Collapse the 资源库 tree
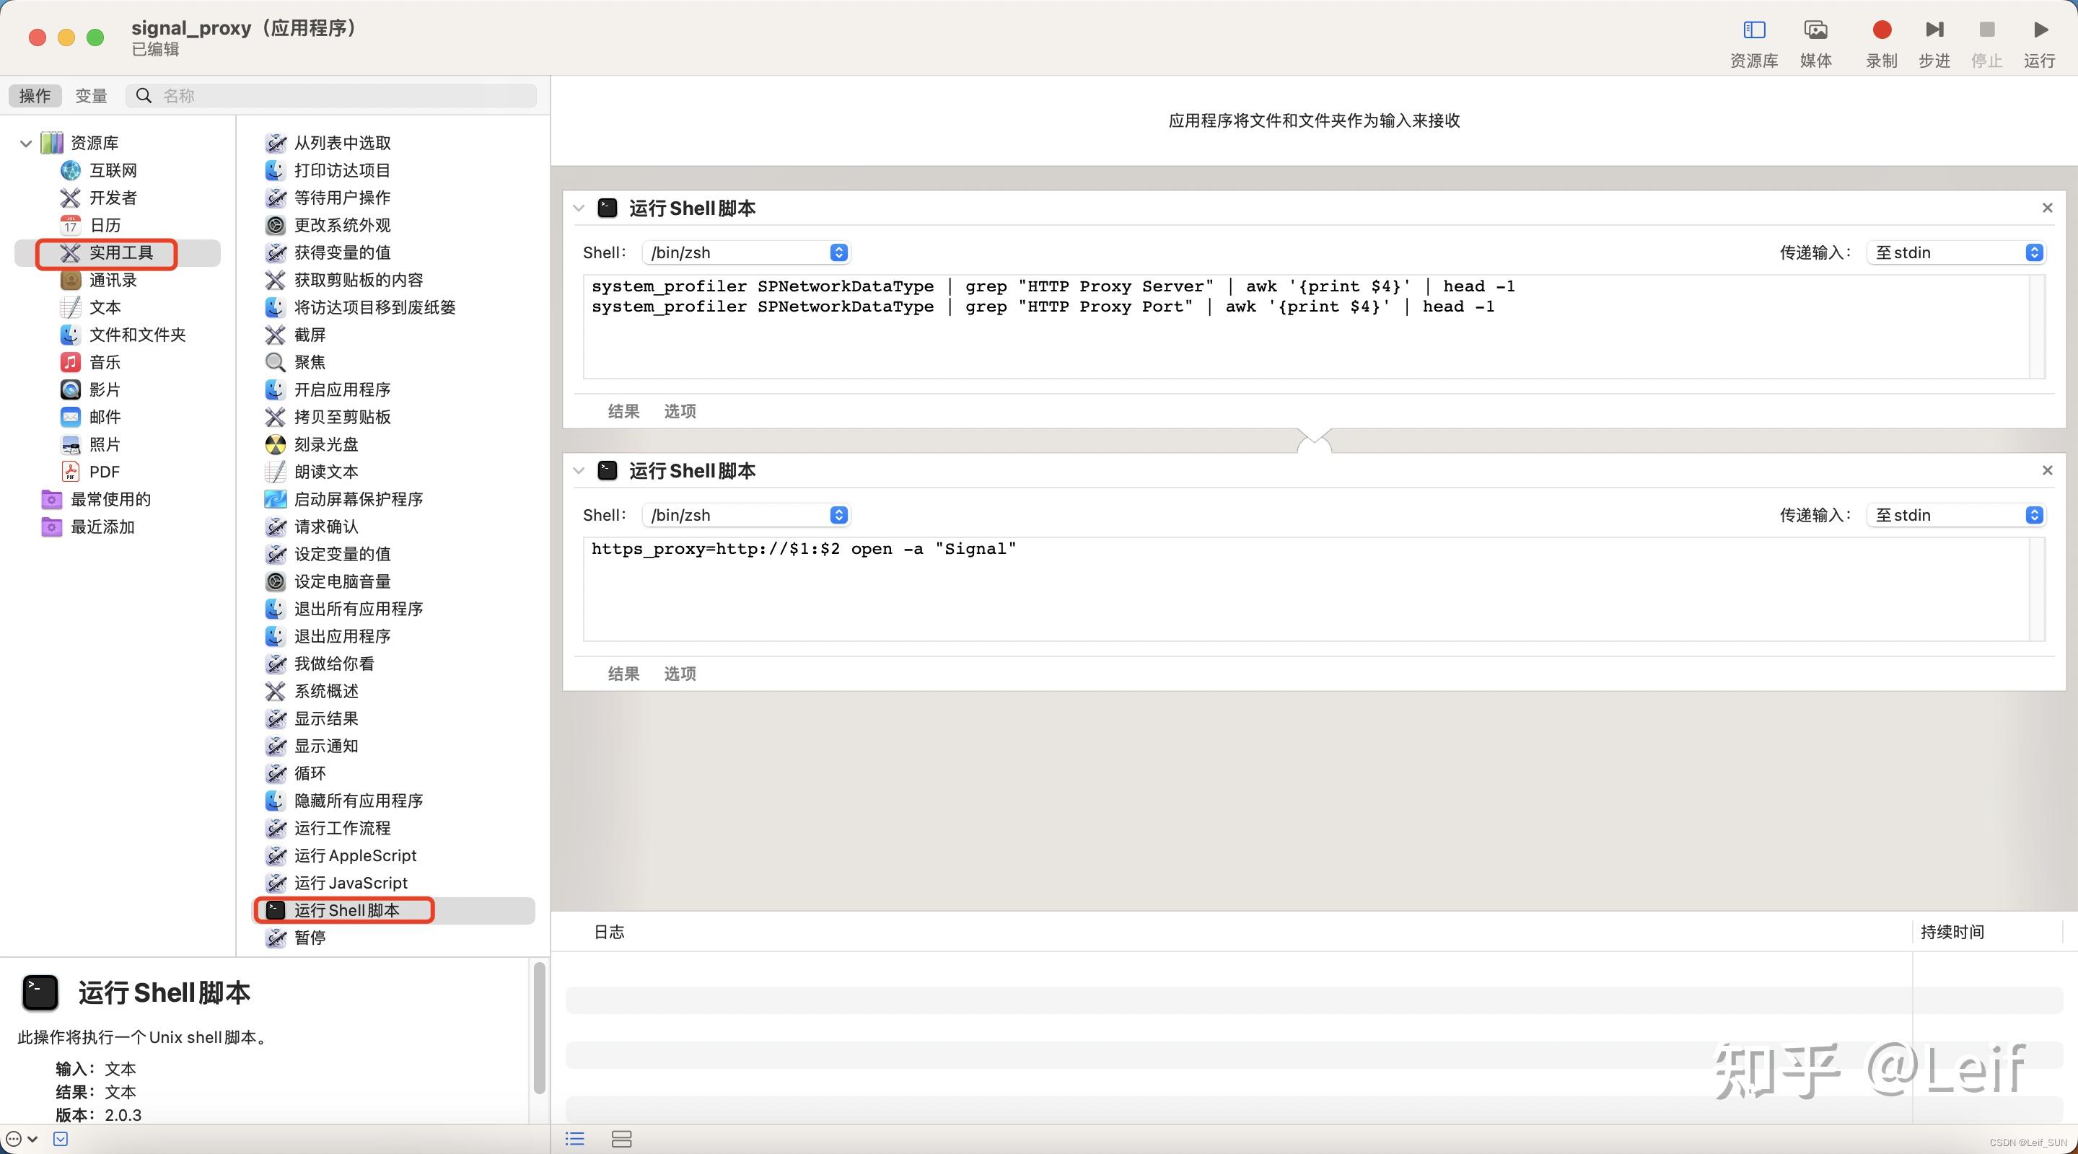Image resolution: width=2078 pixels, height=1154 pixels. coord(26,144)
